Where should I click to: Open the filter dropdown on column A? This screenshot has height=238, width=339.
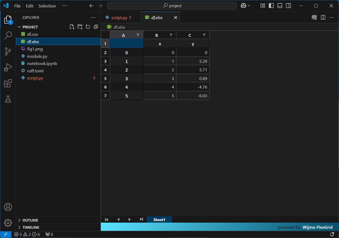[x=138, y=35]
